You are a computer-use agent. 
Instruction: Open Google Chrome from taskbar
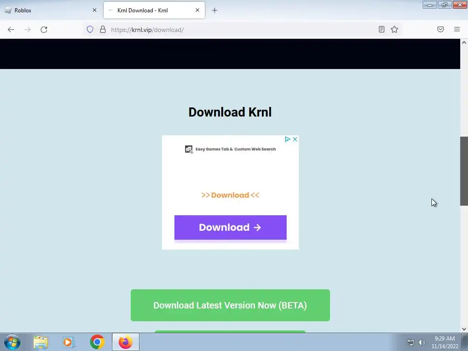coord(97,342)
